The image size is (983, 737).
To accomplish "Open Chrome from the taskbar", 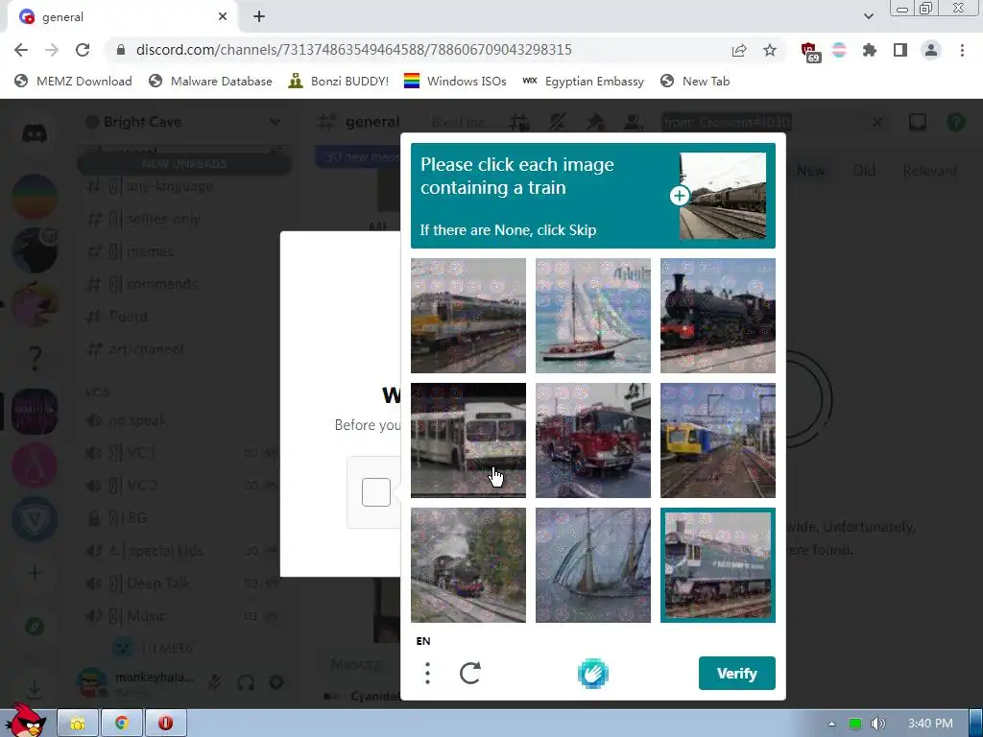I will click(x=122, y=723).
